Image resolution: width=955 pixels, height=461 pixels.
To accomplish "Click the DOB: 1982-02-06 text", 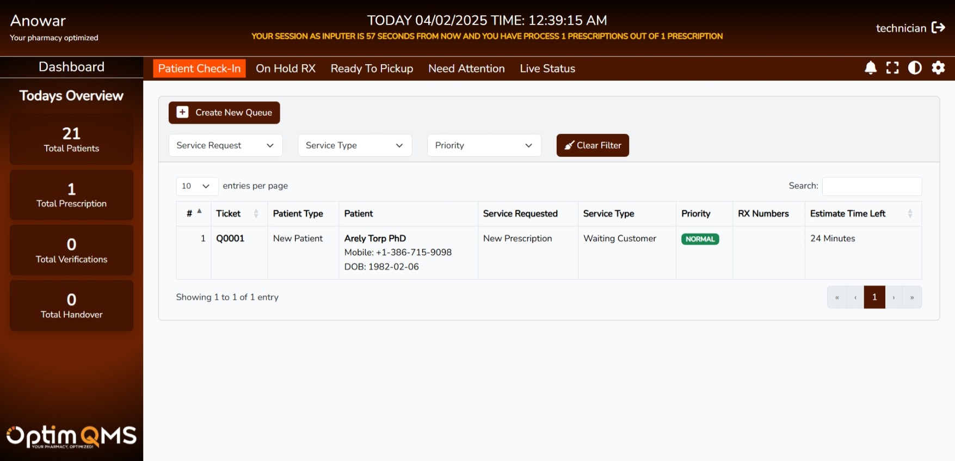I will pyautogui.click(x=381, y=267).
